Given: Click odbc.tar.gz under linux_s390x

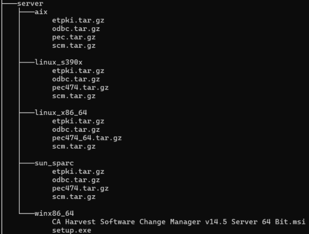Looking at the screenshot, I should tap(76, 79).
